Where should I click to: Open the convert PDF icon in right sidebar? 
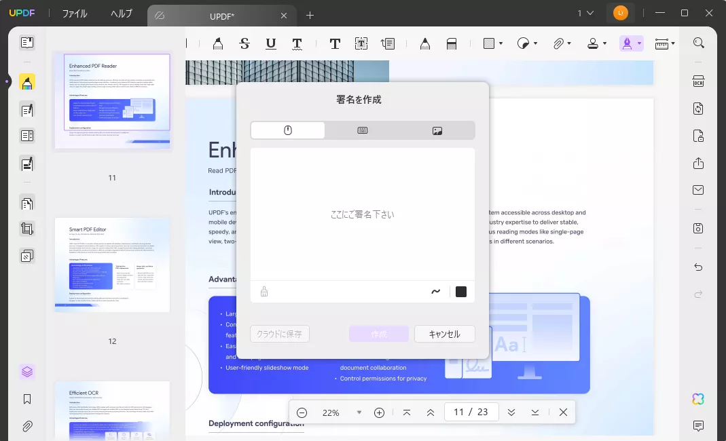[x=698, y=109]
